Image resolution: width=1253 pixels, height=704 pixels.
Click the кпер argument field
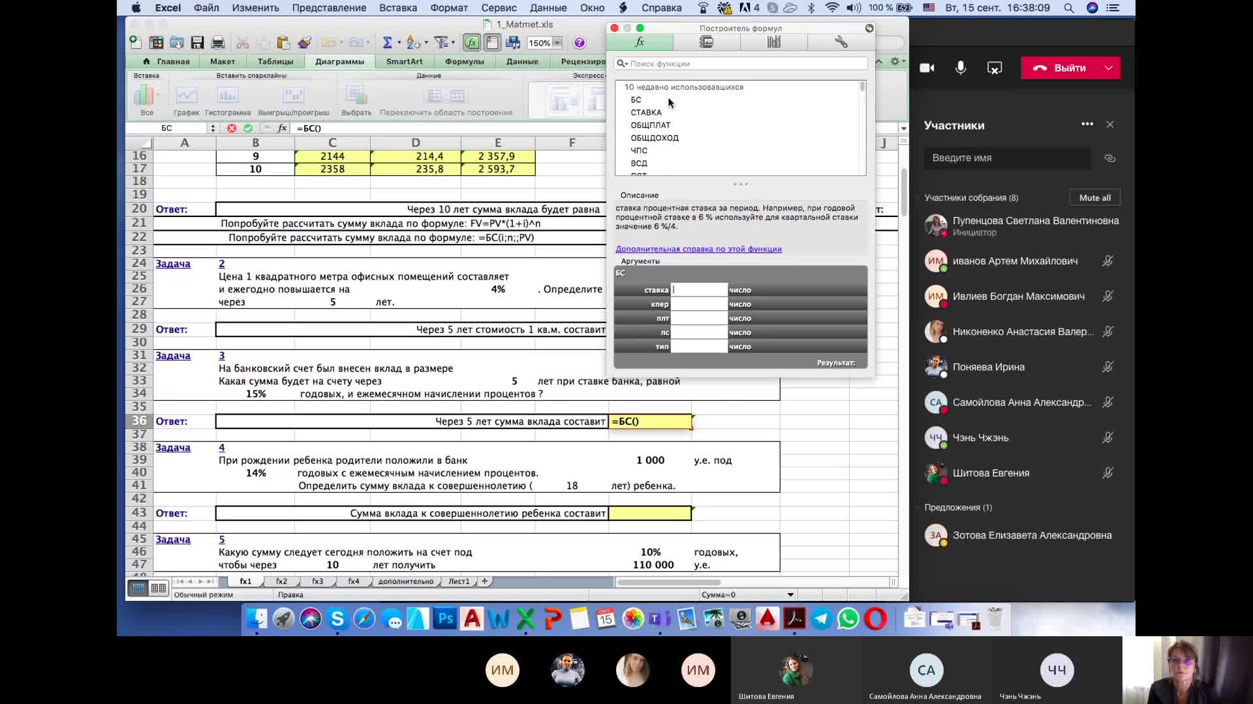(699, 304)
